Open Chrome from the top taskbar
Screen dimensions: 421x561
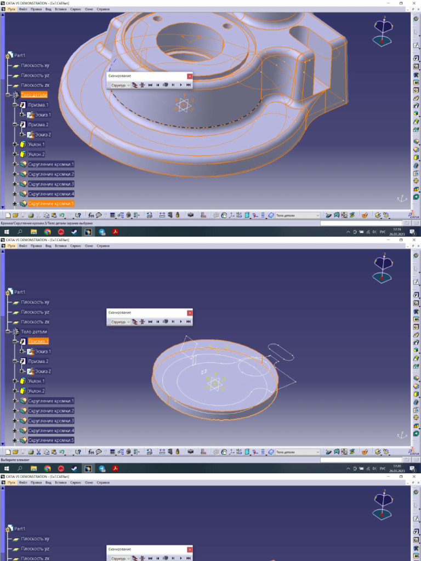[x=47, y=232]
